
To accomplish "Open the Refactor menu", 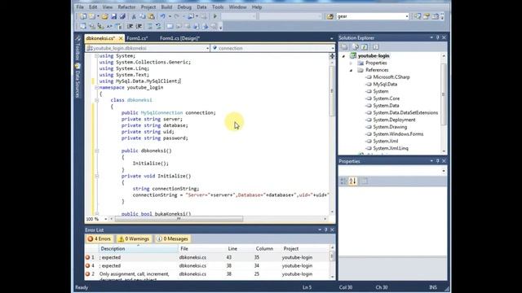I will [126, 7].
